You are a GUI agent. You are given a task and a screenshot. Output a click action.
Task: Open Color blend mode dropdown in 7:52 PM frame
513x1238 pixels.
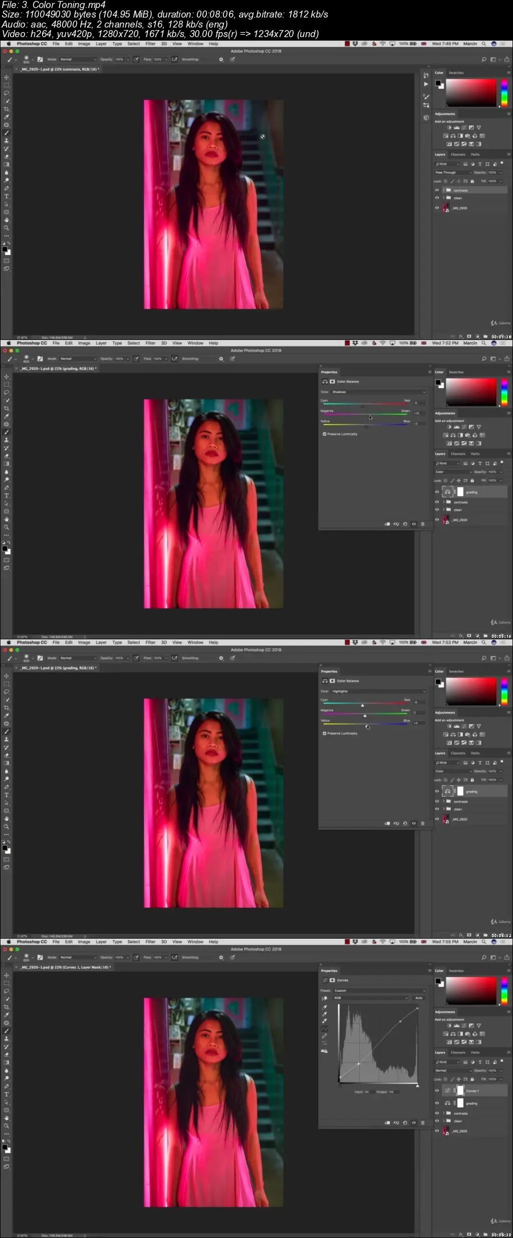(x=453, y=472)
